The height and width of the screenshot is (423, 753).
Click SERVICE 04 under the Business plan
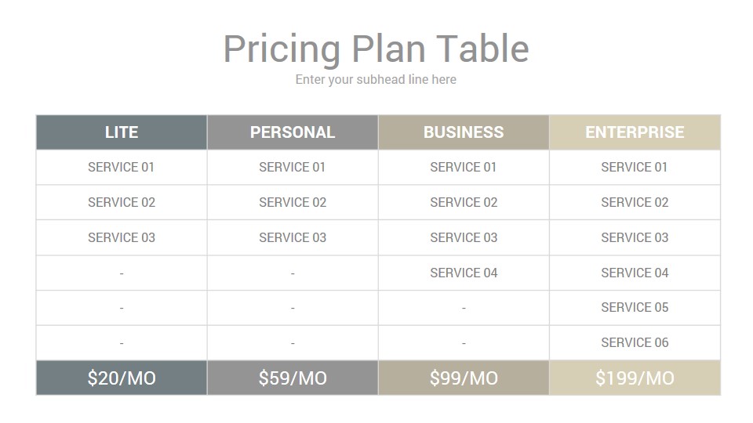pos(464,273)
